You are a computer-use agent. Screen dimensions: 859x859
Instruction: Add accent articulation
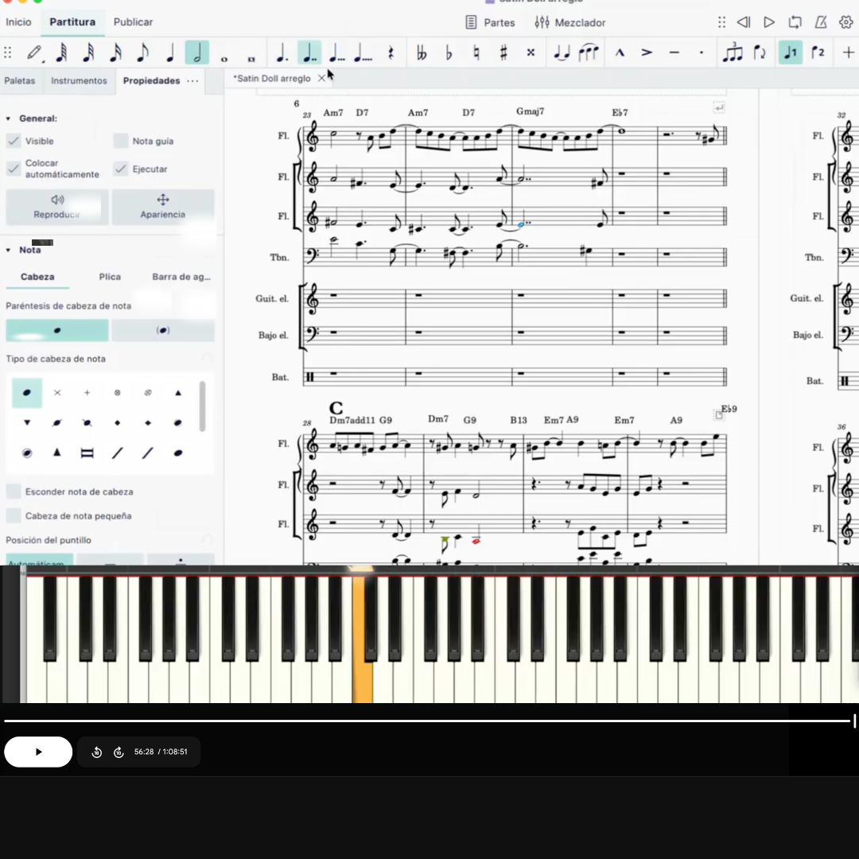pyautogui.click(x=647, y=52)
